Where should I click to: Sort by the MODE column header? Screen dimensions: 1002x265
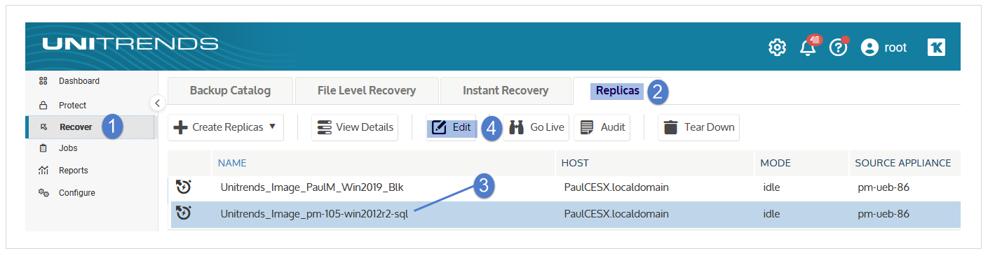click(x=776, y=163)
